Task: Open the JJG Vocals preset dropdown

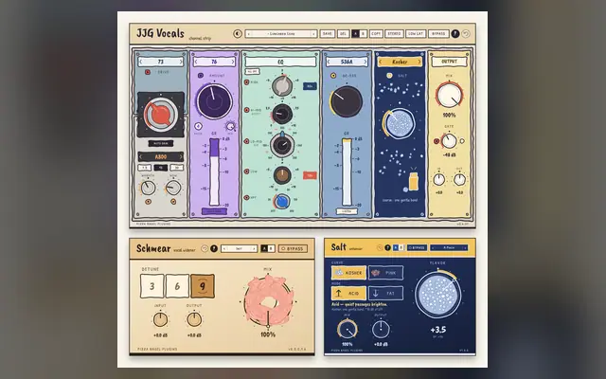Action: click(x=282, y=34)
